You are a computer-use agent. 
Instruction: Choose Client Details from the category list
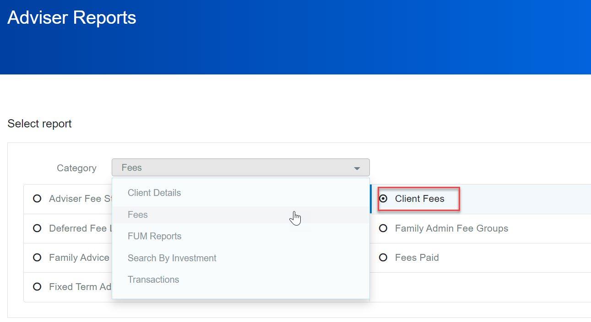pos(240,193)
